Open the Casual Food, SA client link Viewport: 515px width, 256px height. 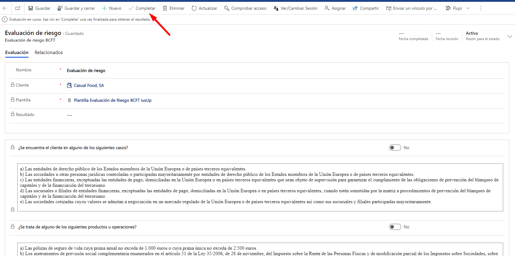(89, 85)
